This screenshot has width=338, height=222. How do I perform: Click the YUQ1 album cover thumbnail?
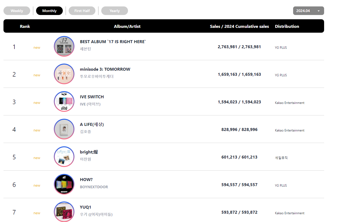[x=64, y=212]
